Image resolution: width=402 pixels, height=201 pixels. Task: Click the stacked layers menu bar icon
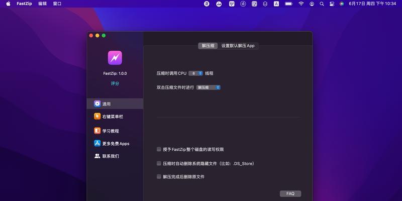click(265, 4)
